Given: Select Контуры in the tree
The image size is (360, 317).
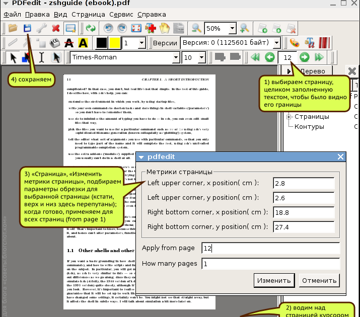Looking at the screenshot, I should [309, 127].
